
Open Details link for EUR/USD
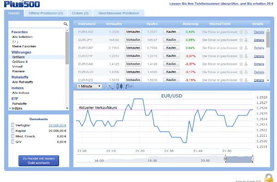(x=259, y=32)
